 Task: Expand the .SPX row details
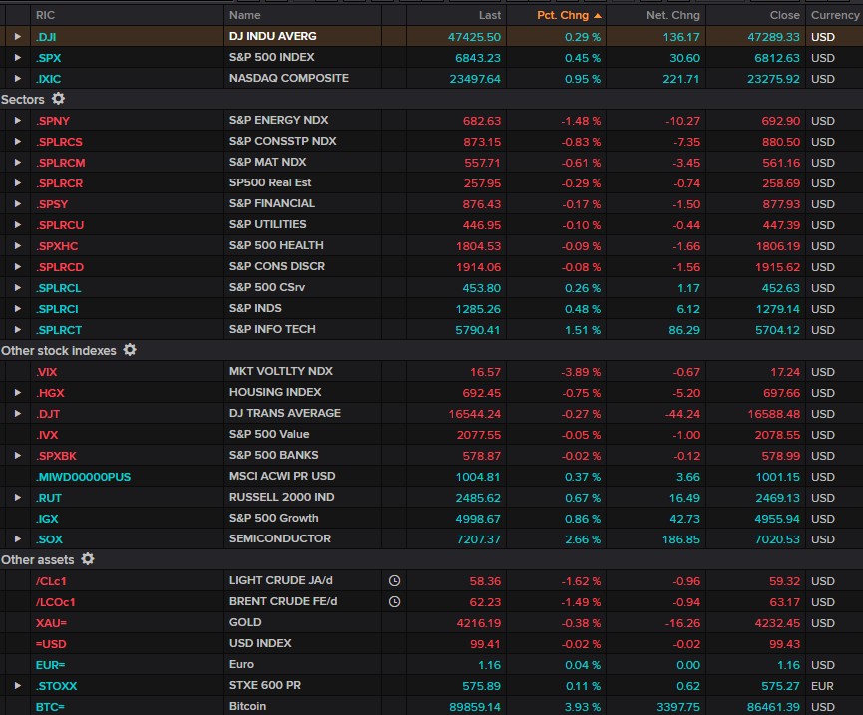tap(17, 57)
